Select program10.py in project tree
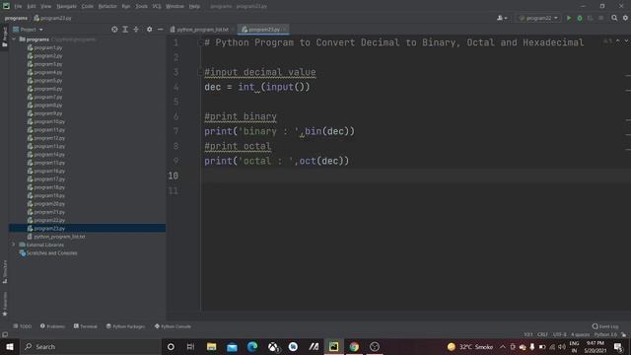The height and width of the screenshot is (355, 631). 49,121
